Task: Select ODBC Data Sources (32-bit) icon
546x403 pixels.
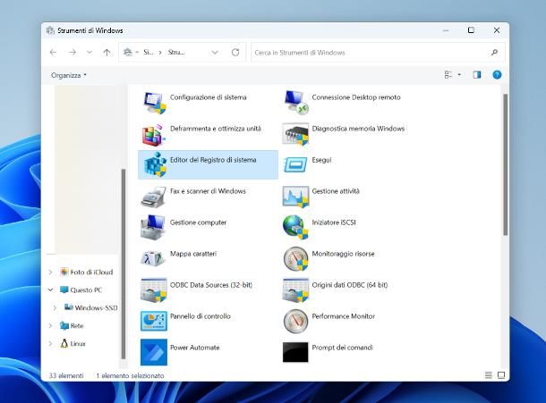Action: pyautogui.click(x=154, y=290)
